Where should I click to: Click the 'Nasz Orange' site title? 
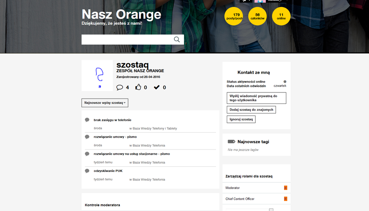pyautogui.click(x=122, y=14)
